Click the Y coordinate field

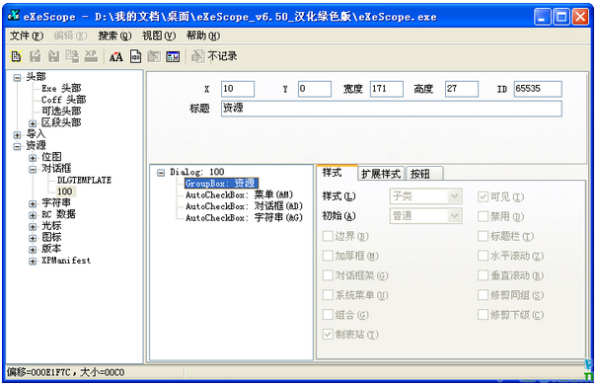pos(315,89)
